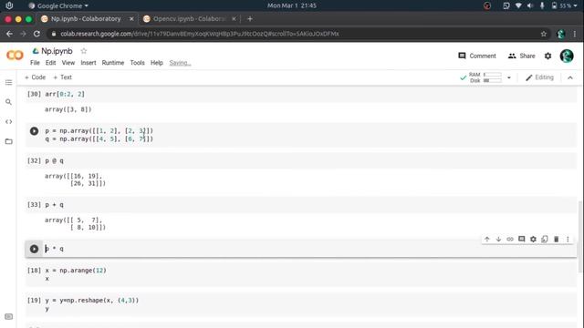584x328 pixels.
Task: Open the Tools menu
Action: tap(137, 63)
